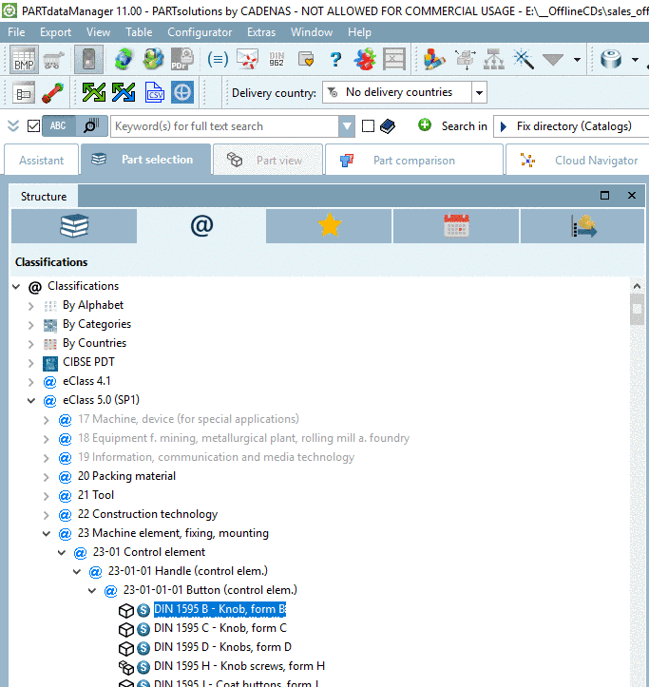
Task: Collapse the search bar double chevron
Action: tap(13, 126)
